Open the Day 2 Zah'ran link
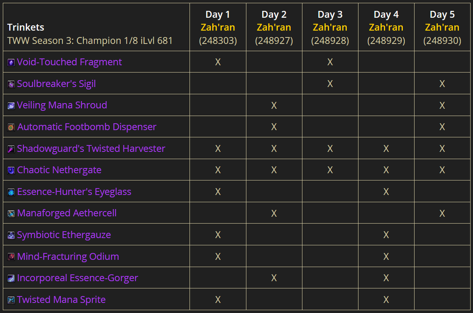473x313 pixels. [274, 27]
